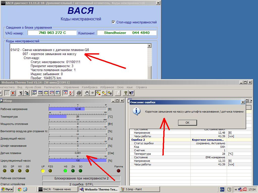Open the Пуск start menu
The image size is (258, 193).
tap(7, 189)
